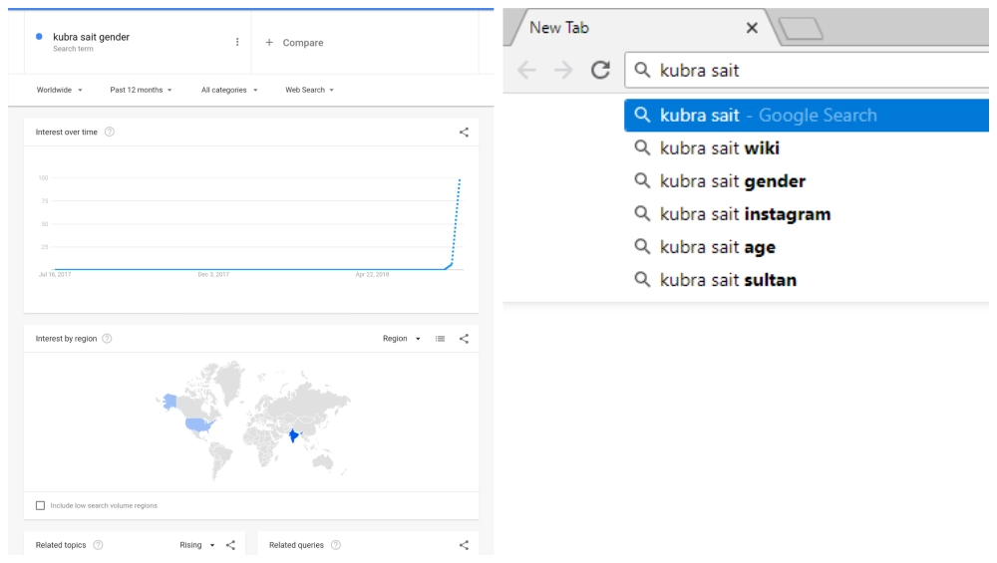Switch Interest by region to list view
This screenshot has height=563, width=997.
point(440,339)
